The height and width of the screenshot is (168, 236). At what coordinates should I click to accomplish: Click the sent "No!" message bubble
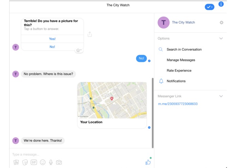coord(141,58)
